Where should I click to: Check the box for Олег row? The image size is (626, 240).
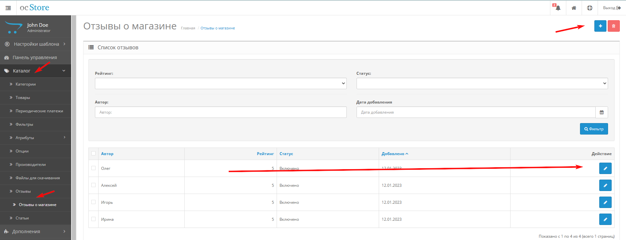tap(94, 168)
